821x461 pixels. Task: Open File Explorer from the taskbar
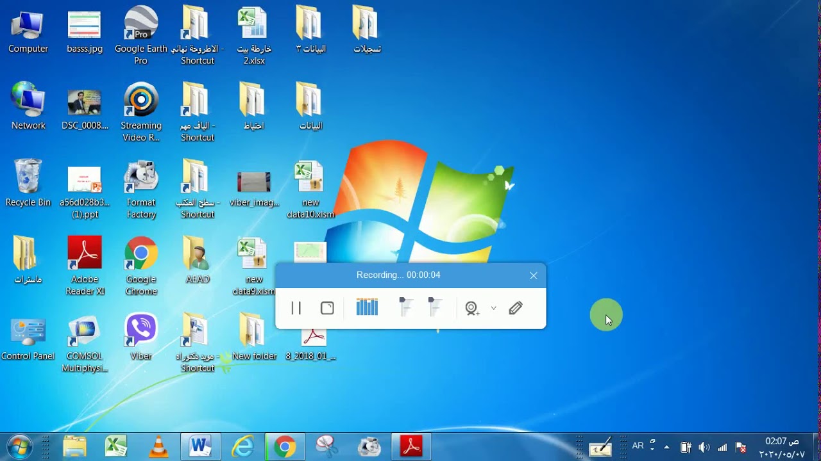[74, 446]
